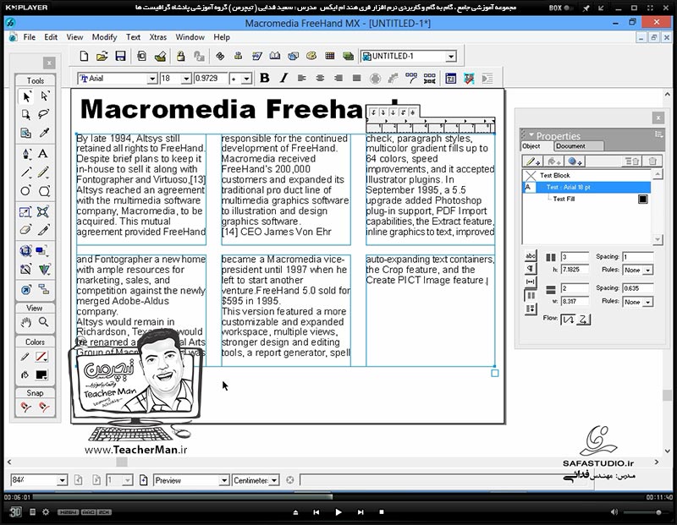Click the Import icon in main toolbar
This screenshot has width=677, height=525.
point(141,56)
